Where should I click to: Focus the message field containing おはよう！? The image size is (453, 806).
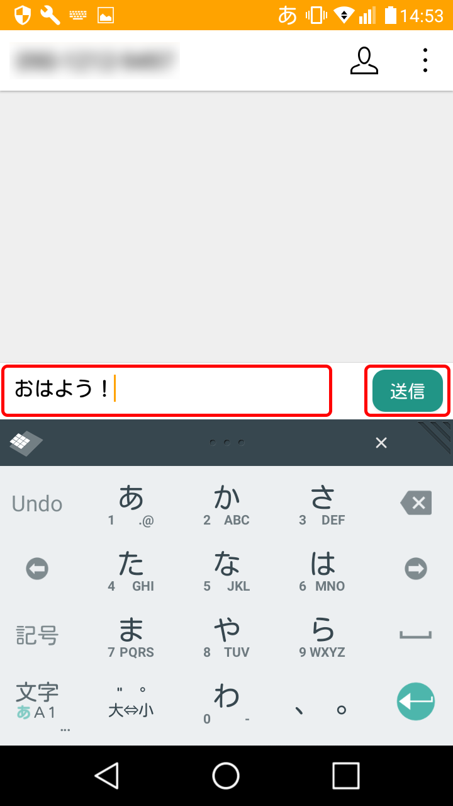[167, 390]
